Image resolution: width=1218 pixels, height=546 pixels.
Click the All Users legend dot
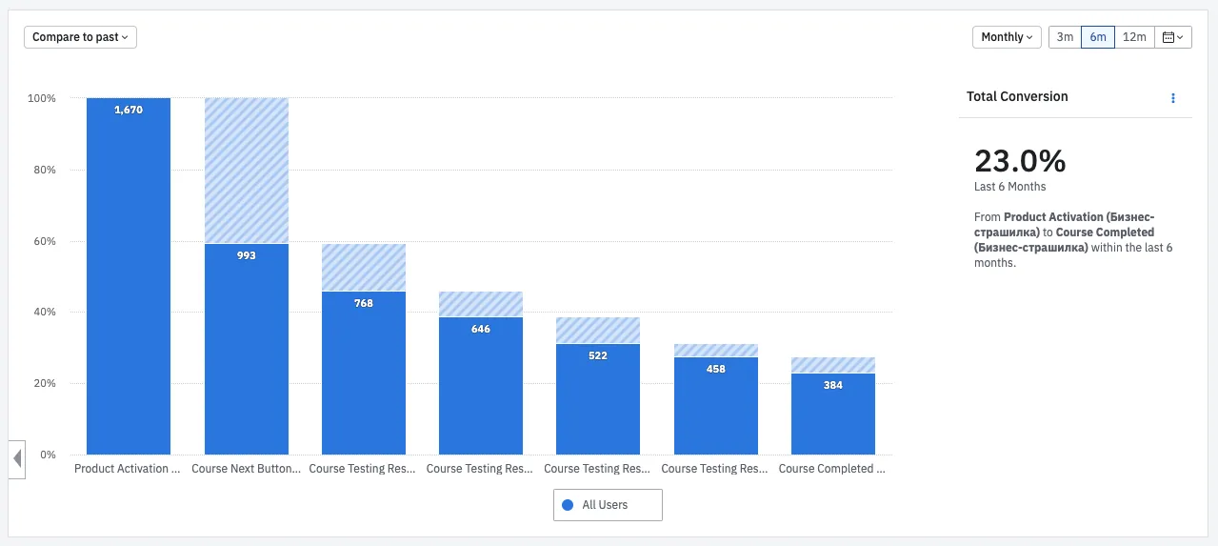pyautogui.click(x=569, y=505)
